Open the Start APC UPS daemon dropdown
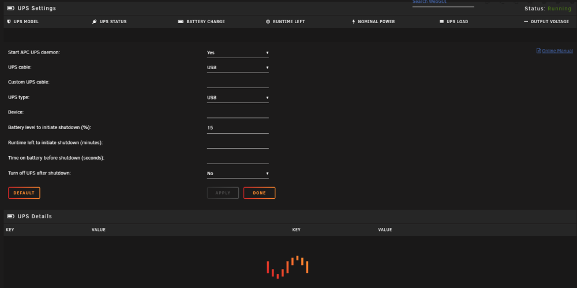Viewport: 577px width, 288px height. 238,52
